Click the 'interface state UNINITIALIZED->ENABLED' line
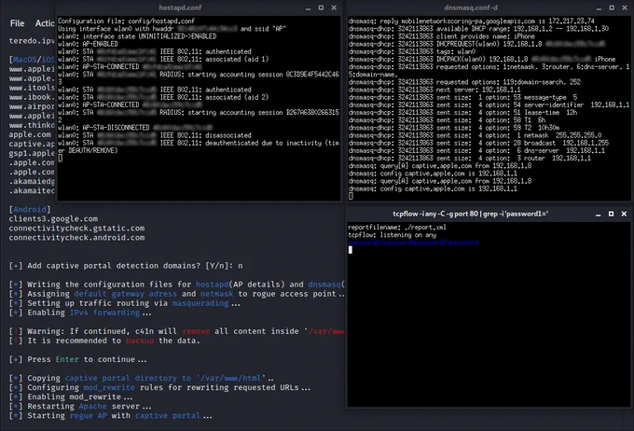This screenshot has width=634, height=431. pos(137,36)
